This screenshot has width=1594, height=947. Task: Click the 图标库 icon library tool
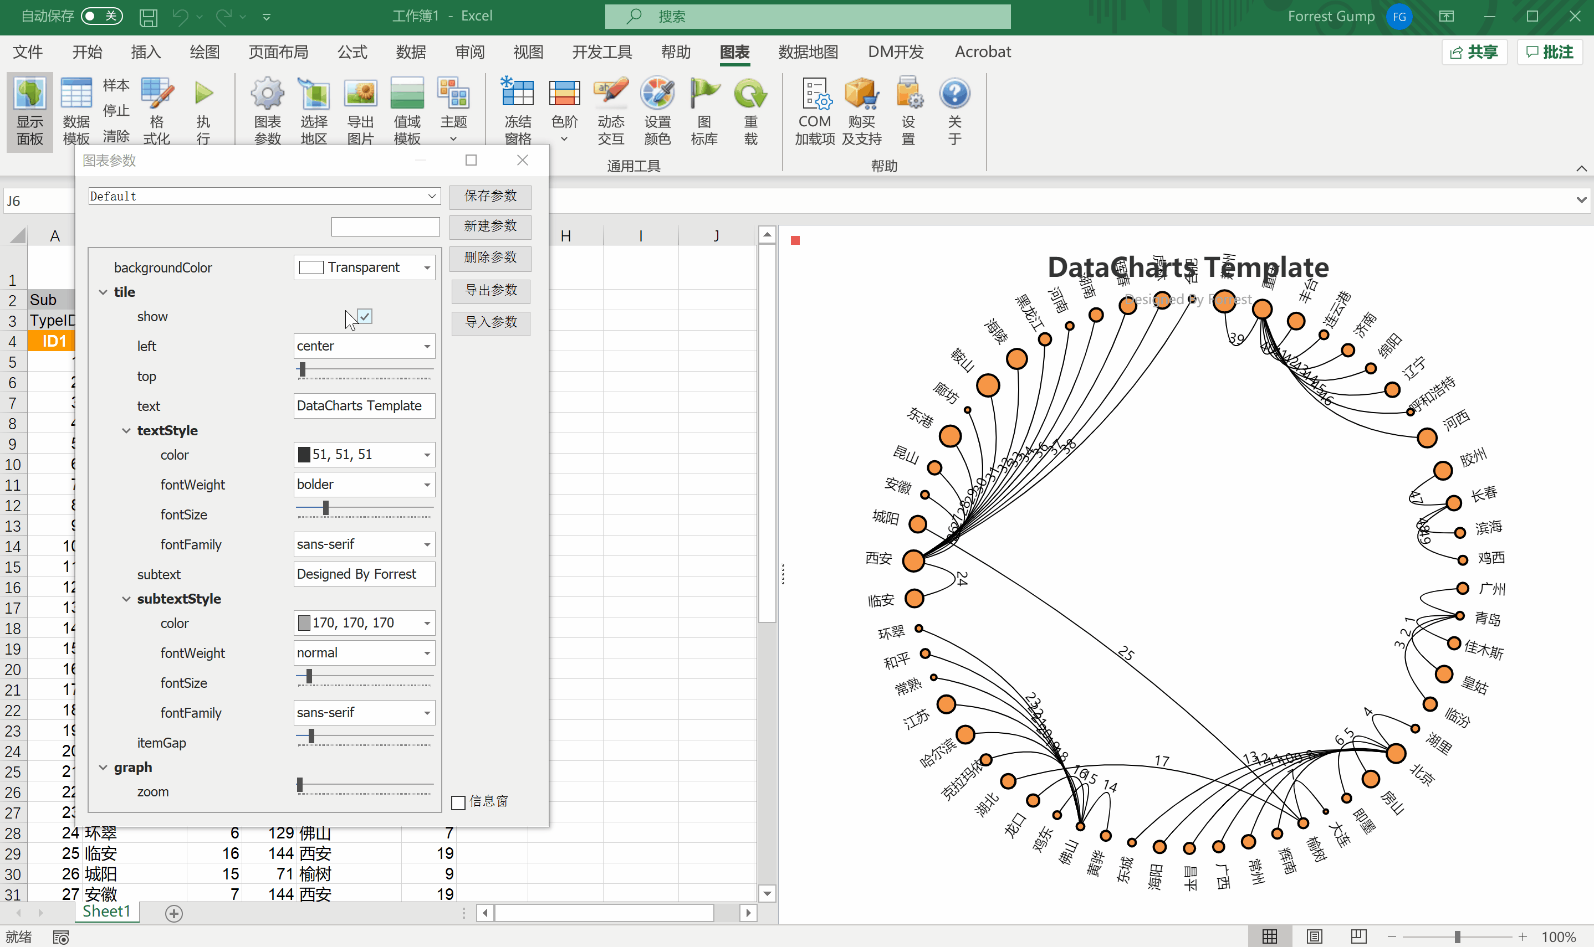[x=703, y=109]
